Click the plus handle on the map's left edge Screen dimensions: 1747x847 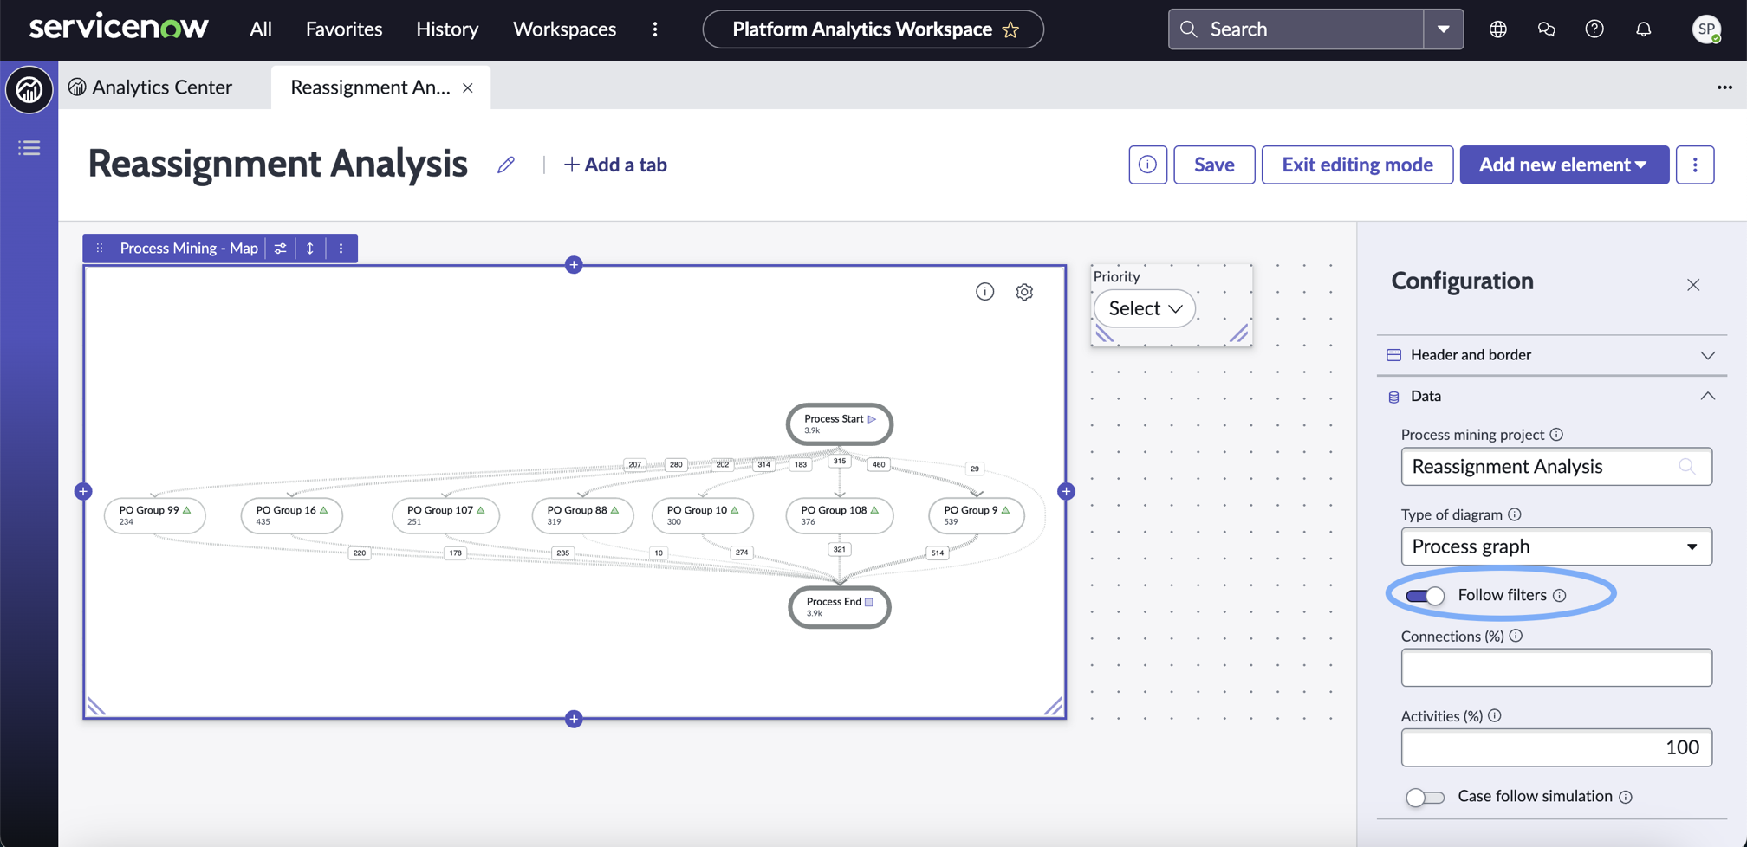tap(83, 492)
